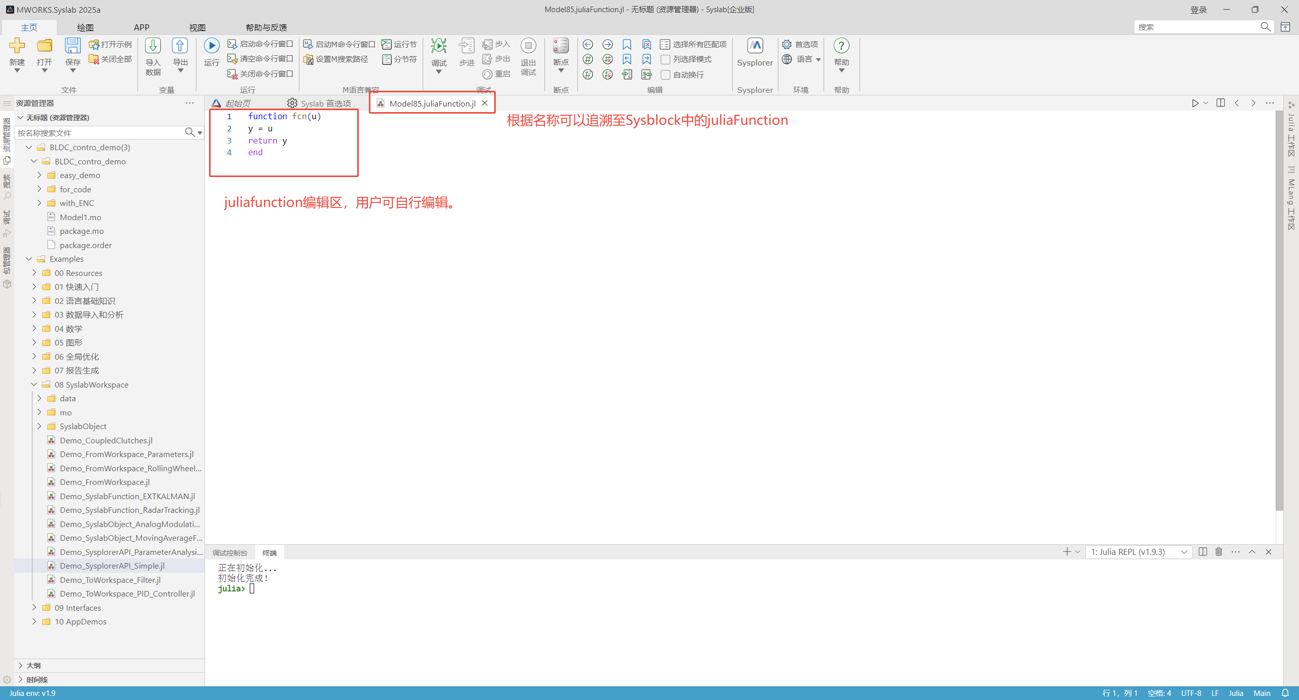Open Demo_FromWorkspace.jl file
1299x700 pixels.
[105, 482]
